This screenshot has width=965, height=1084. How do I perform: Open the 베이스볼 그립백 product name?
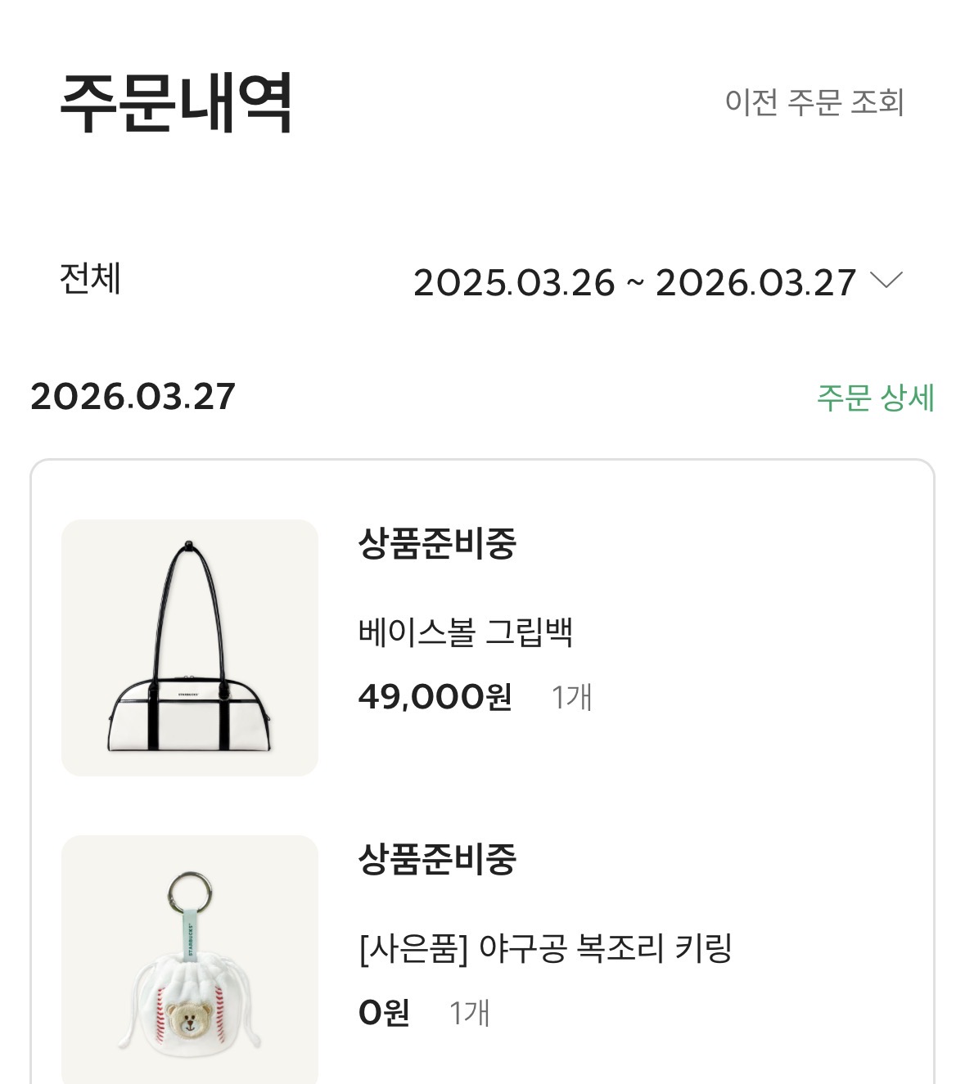tap(465, 632)
